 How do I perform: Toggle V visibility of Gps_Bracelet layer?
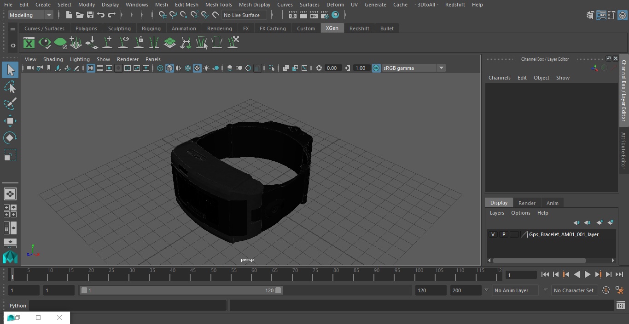point(493,234)
